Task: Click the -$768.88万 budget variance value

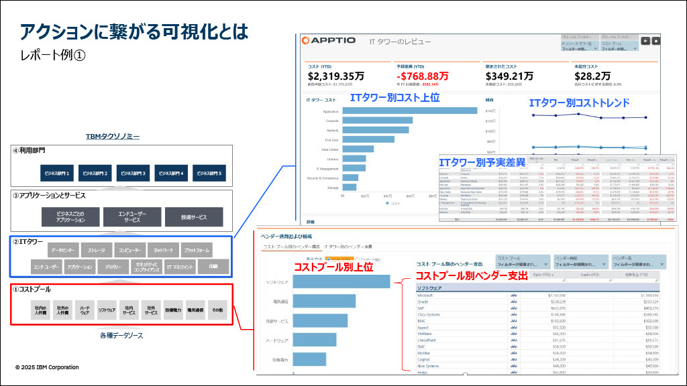Action: pyautogui.click(x=423, y=76)
